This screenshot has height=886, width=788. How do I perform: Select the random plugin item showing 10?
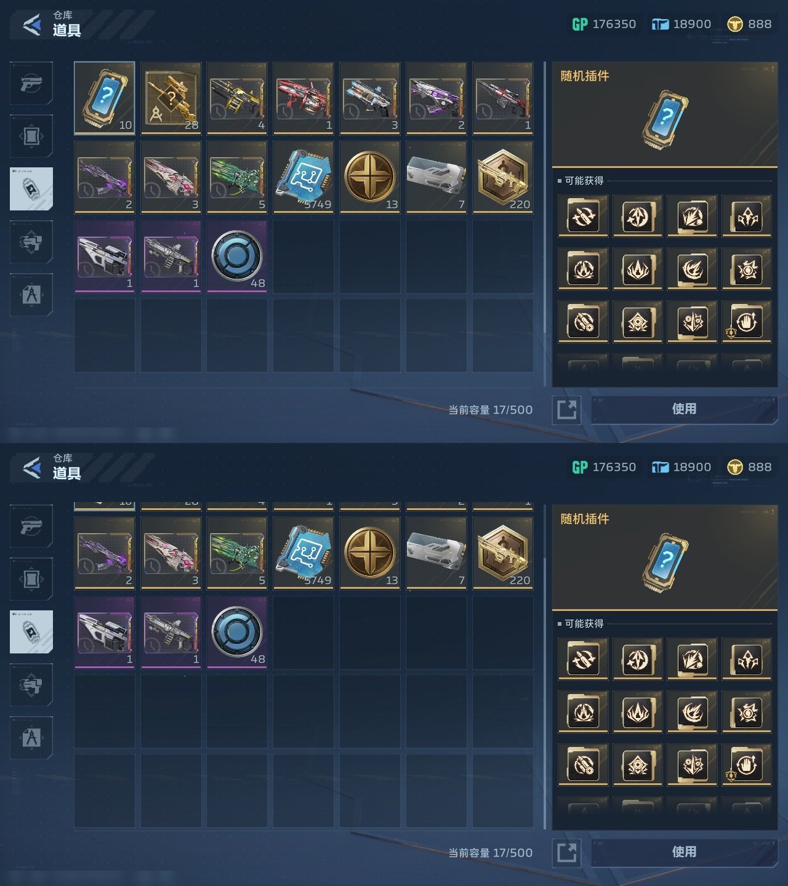pyautogui.click(x=105, y=98)
